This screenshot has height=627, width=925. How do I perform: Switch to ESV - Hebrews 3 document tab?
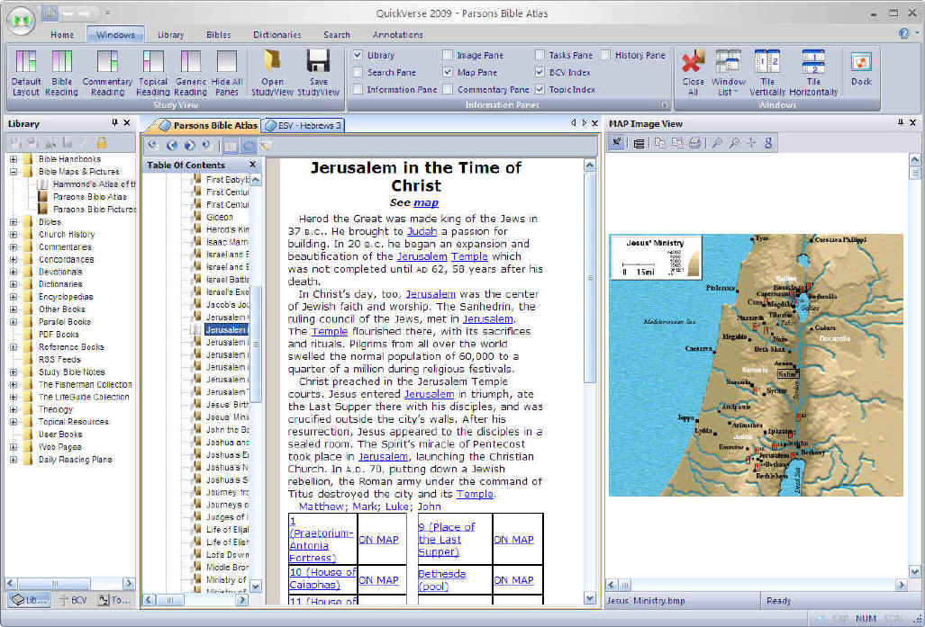(304, 126)
